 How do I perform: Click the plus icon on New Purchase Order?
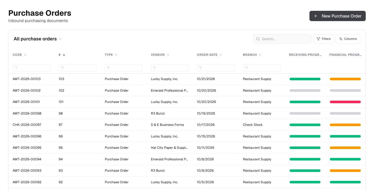click(315, 16)
